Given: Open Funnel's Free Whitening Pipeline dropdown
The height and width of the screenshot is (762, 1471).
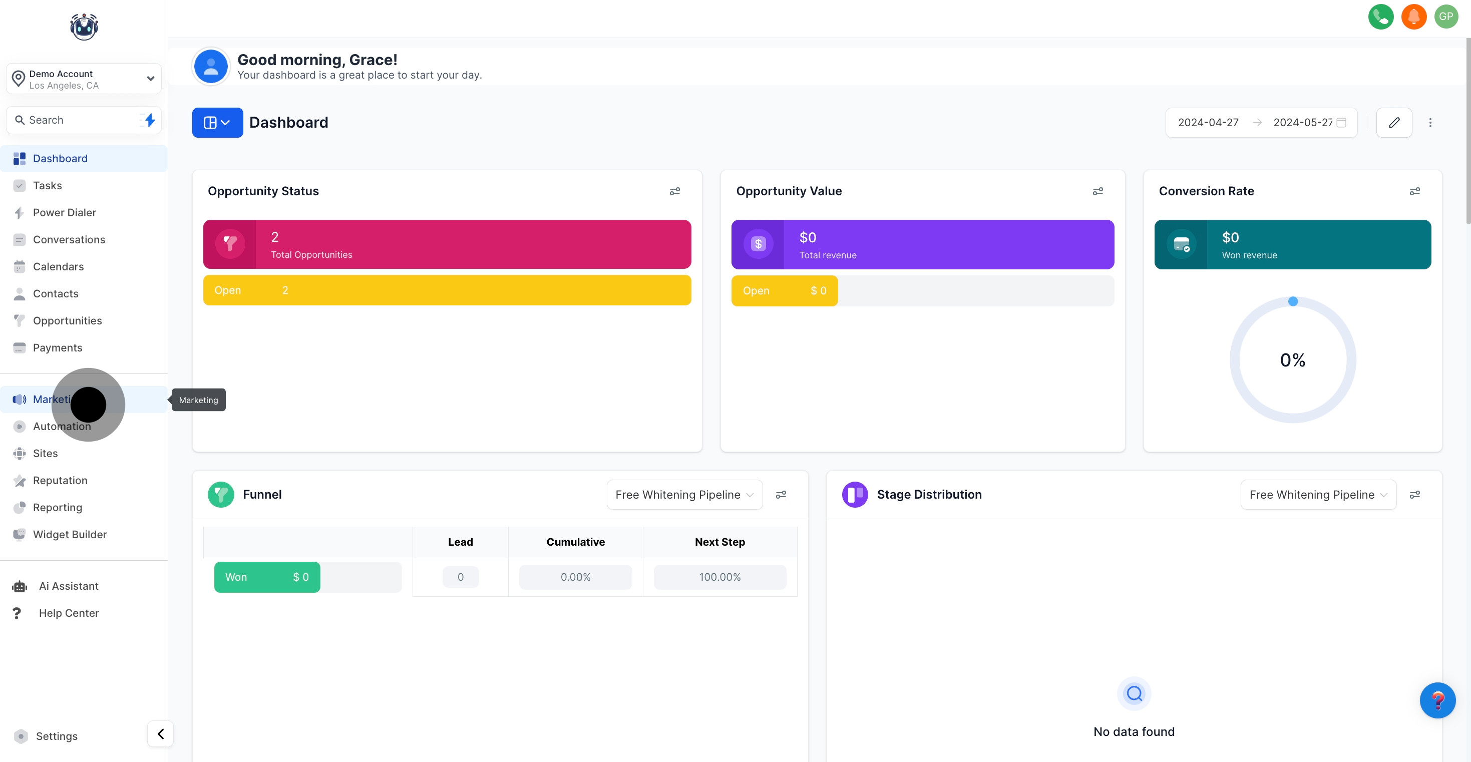Looking at the screenshot, I should (x=684, y=495).
